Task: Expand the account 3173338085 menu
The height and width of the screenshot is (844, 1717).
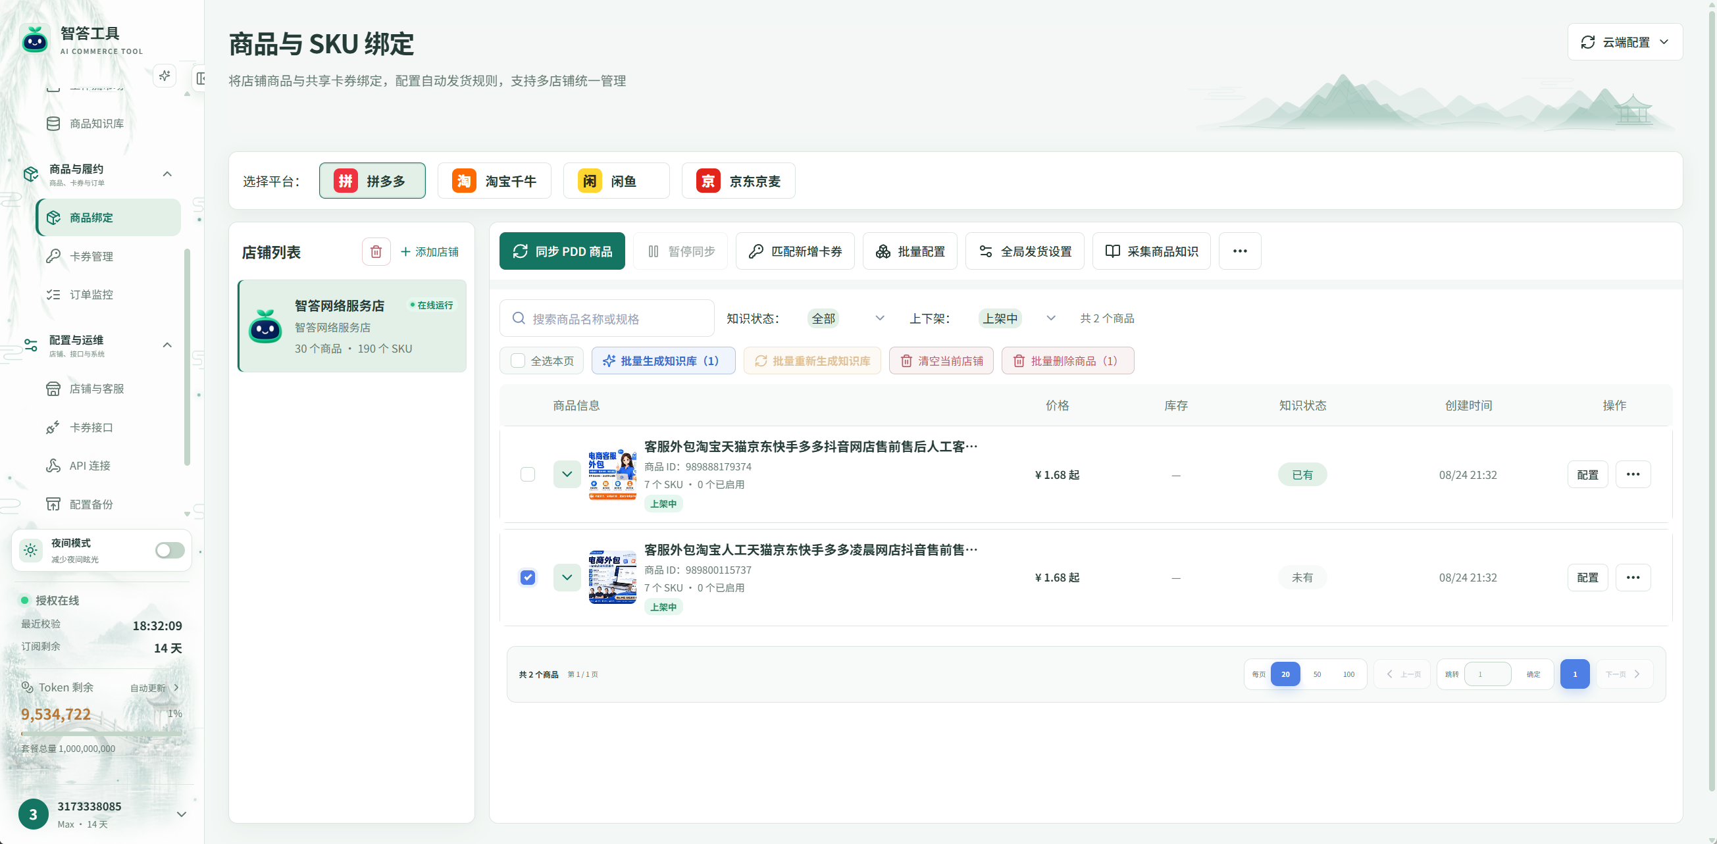Action: click(x=181, y=814)
